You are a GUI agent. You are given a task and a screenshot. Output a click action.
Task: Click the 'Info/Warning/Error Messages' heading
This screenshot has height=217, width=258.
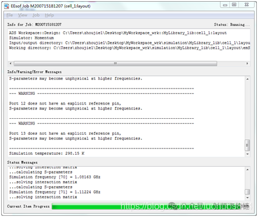[x=34, y=72]
